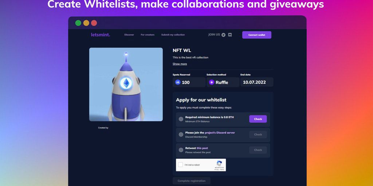373x186 pixels.
Task: Check the required minimum ETH balance
Action: [258, 119]
